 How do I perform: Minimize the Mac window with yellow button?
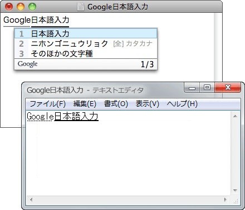(x=21, y=7)
